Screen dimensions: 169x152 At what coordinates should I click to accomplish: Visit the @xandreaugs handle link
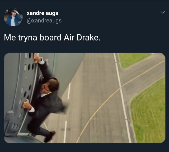coord(44,21)
